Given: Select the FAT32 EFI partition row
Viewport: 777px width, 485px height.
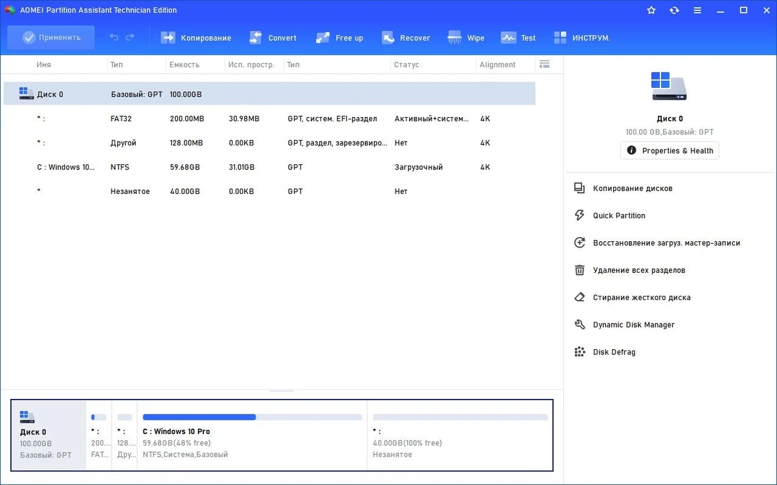Looking at the screenshot, I should point(269,119).
